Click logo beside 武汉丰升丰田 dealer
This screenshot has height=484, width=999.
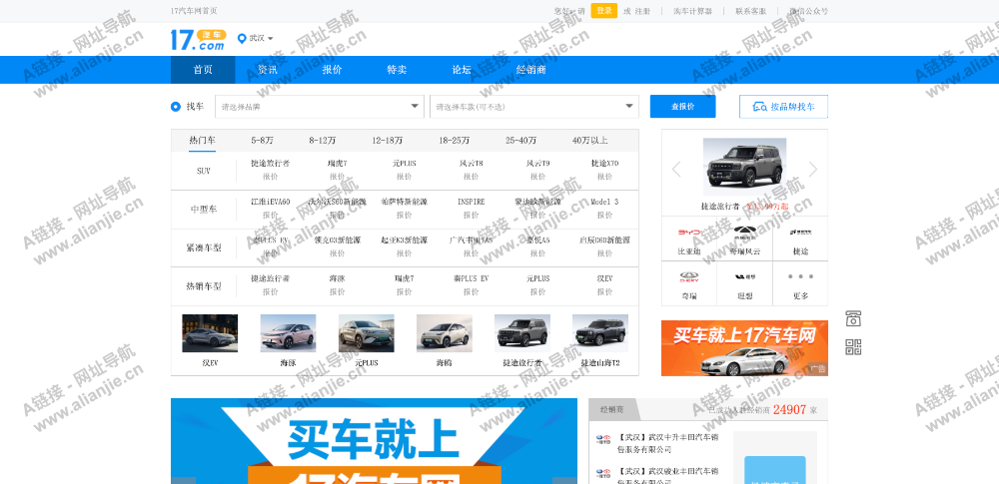tap(602, 439)
